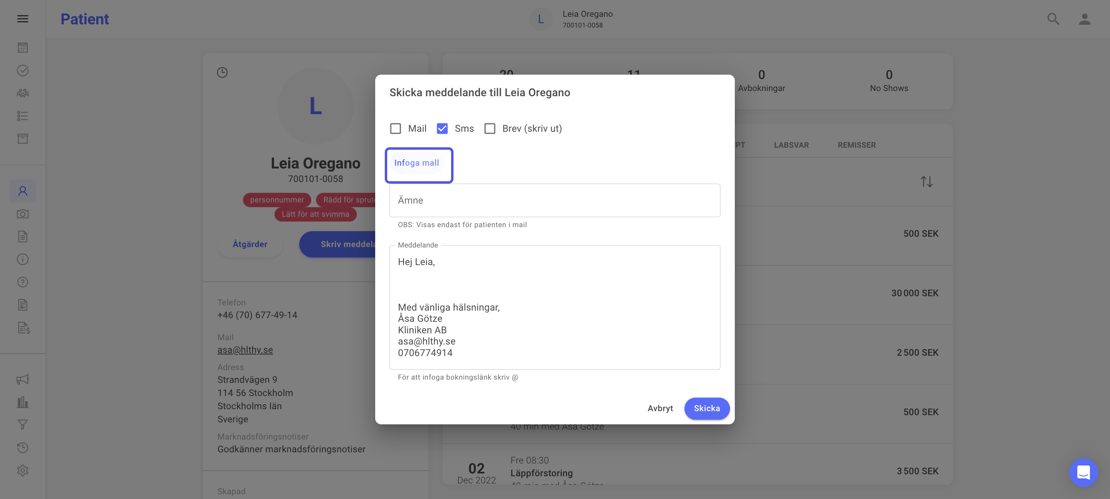Click the Skriv meddelande button
The image size is (1110, 499).
[x=337, y=245]
